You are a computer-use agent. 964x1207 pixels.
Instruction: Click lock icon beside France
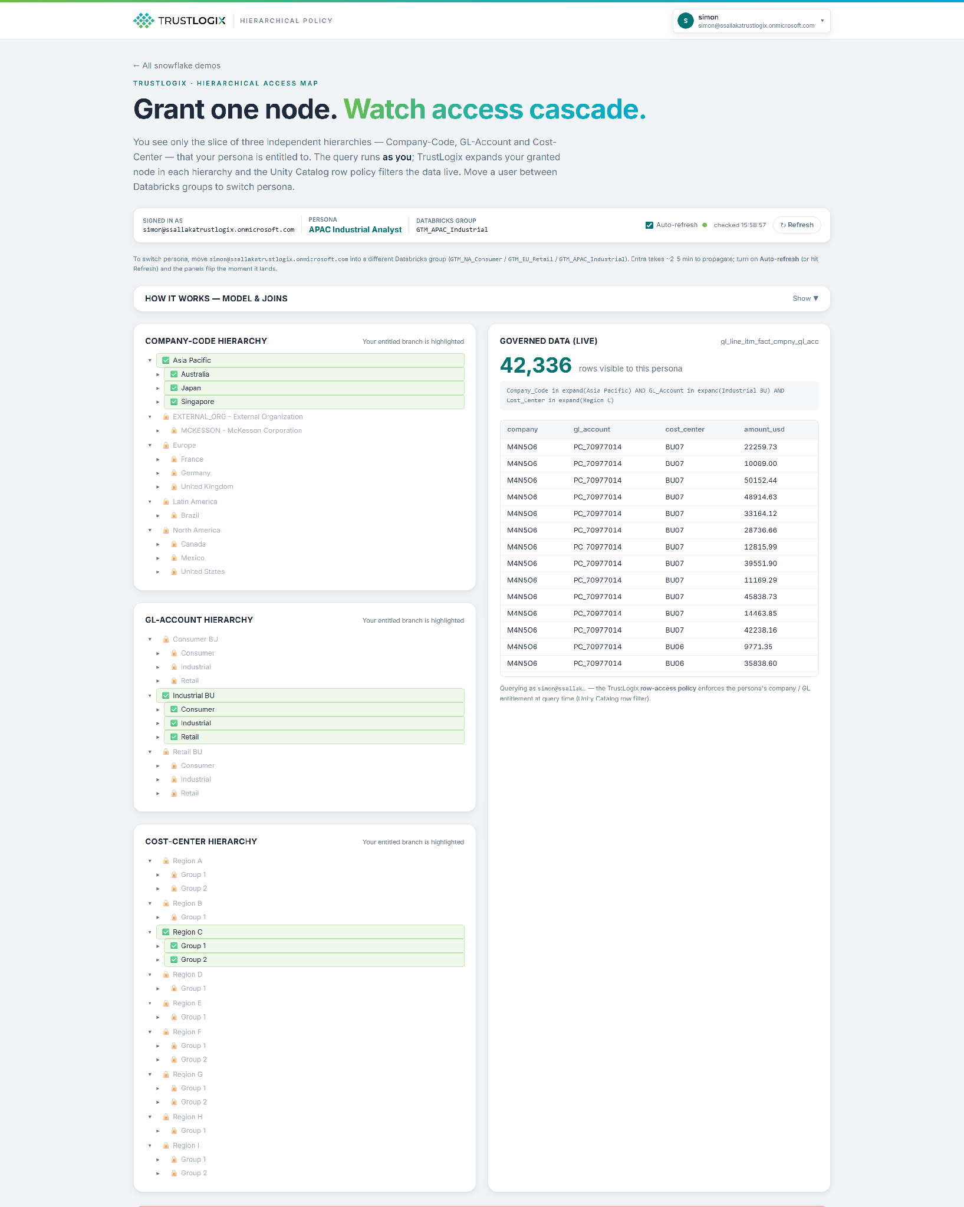pos(174,459)
